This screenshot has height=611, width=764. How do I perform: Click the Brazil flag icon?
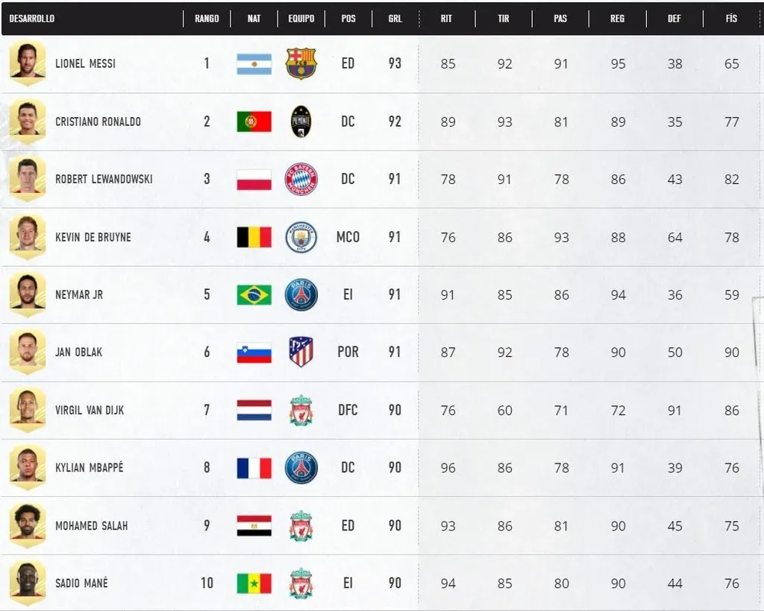pyautogui.click(x=254, y=295)
